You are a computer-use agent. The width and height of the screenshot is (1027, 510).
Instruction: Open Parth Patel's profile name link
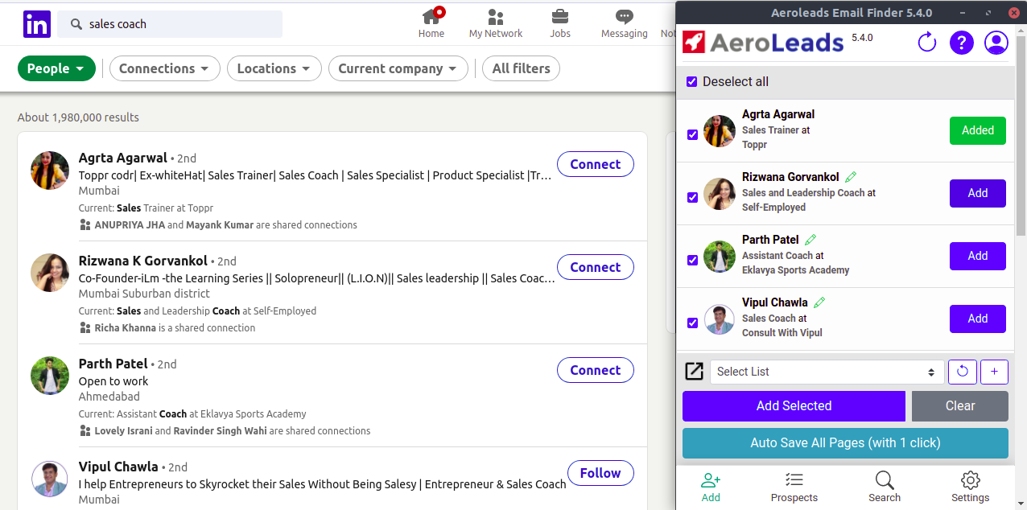point(113,364)
